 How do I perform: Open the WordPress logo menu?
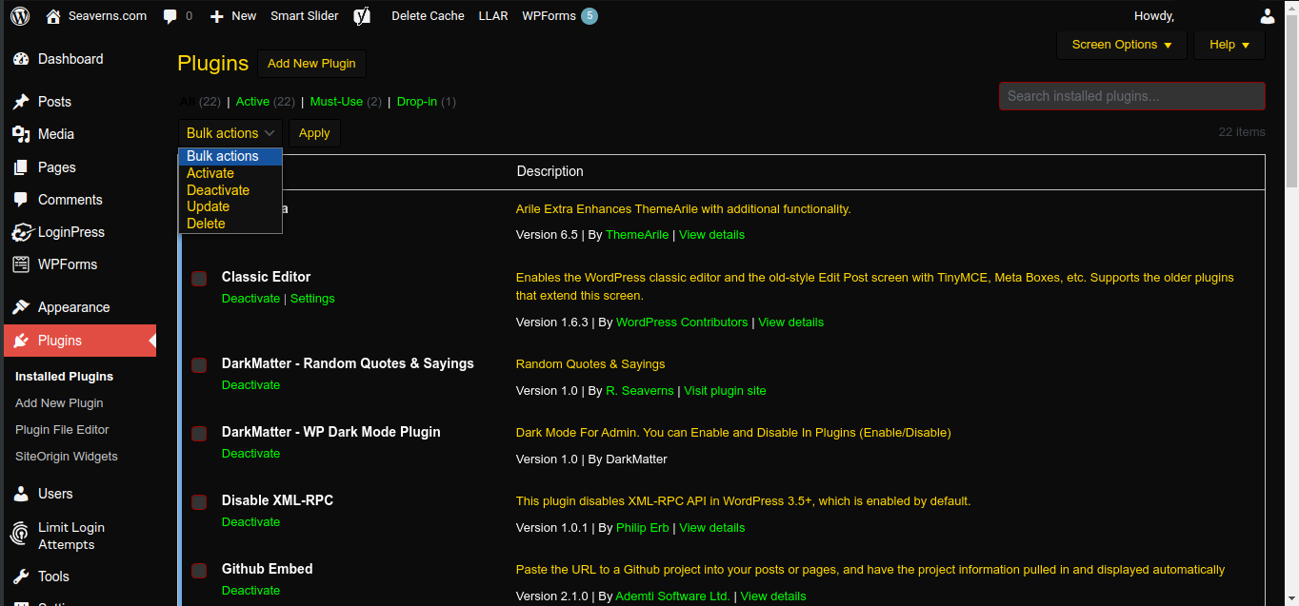coord(20,15)
